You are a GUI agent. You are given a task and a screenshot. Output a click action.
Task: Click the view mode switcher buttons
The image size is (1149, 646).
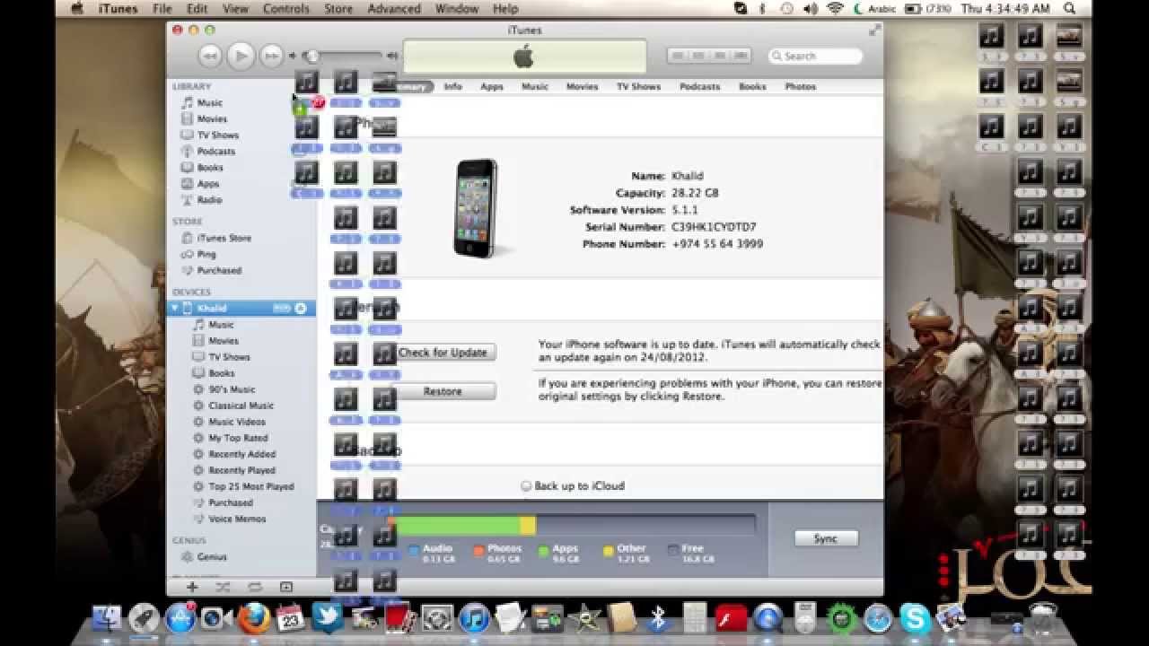click(x=708, y=56)
